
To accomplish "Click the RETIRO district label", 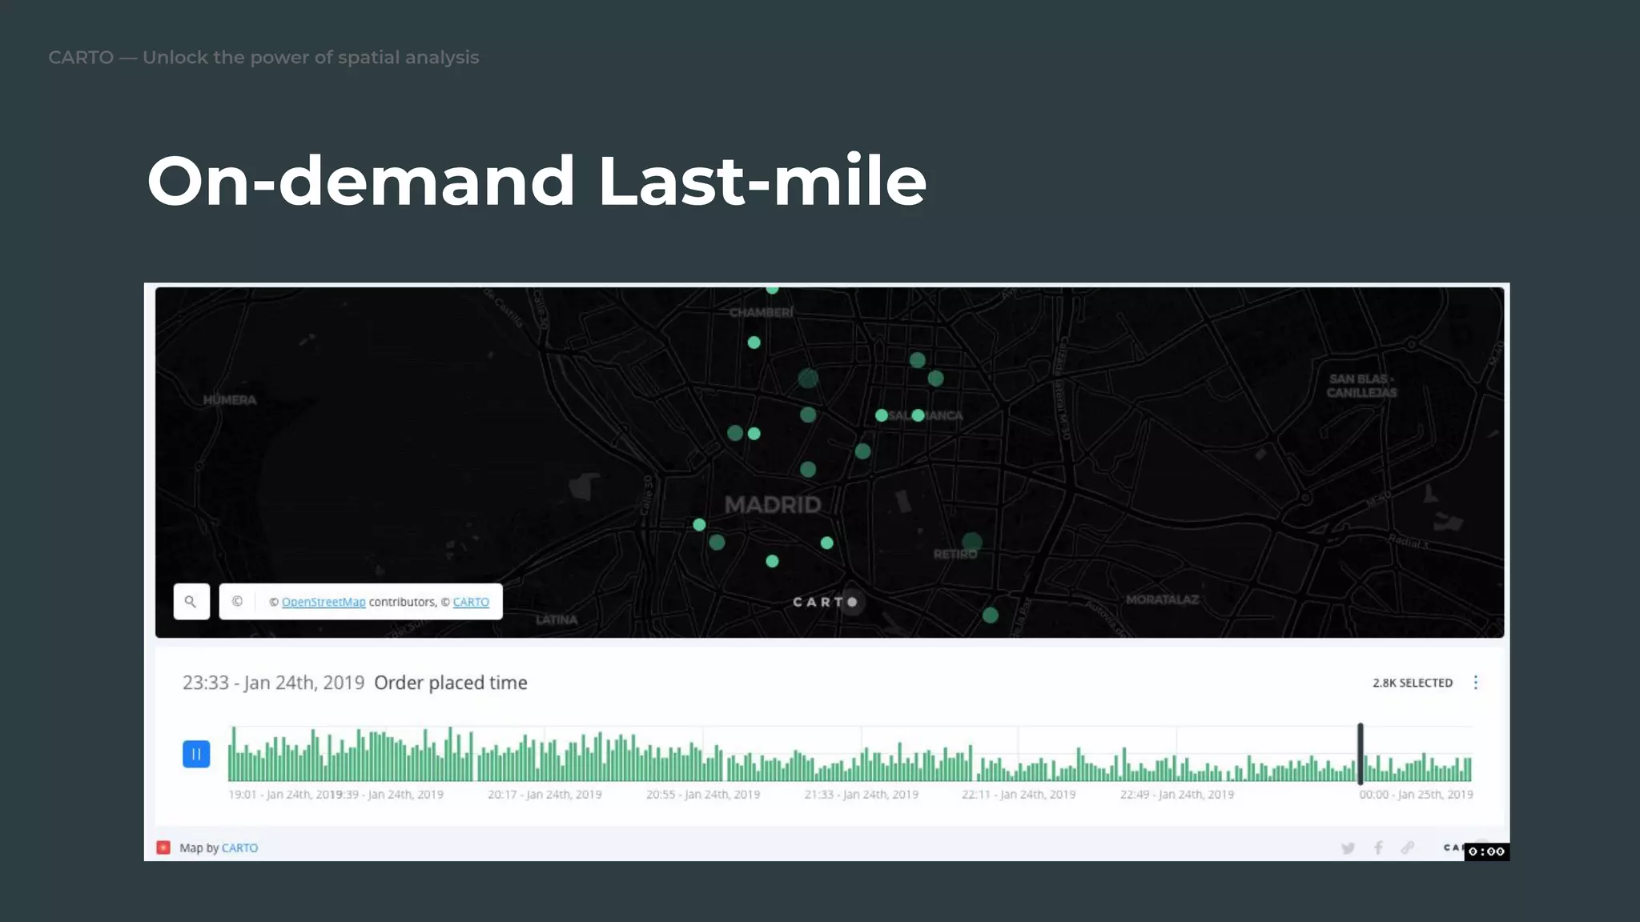I will [x=955, y=554].
